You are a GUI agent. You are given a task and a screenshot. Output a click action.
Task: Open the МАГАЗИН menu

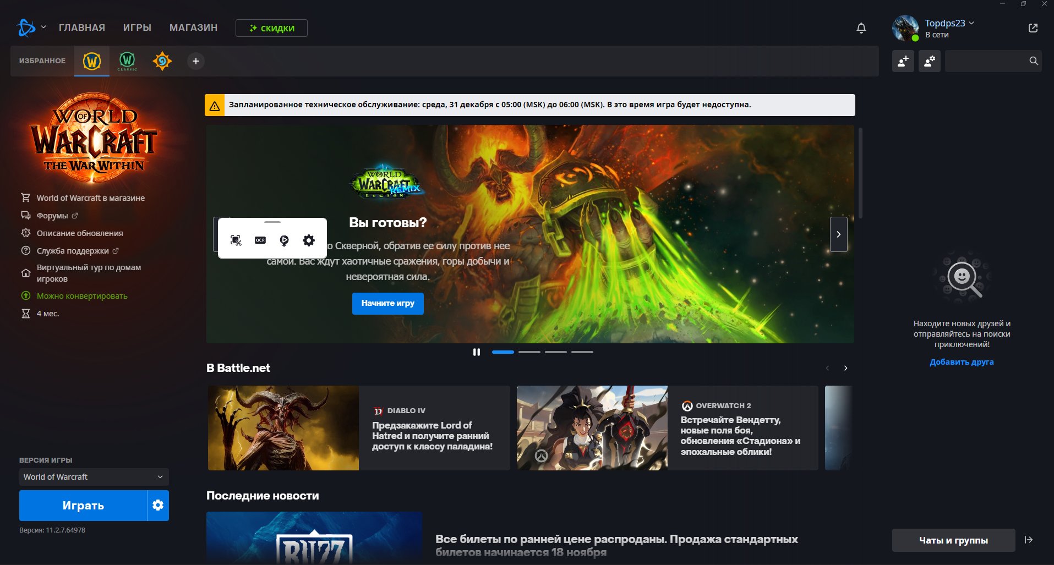tap(193, 27)
